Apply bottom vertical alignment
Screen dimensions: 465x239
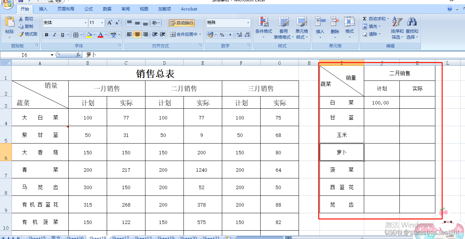[x=145, y=23]
